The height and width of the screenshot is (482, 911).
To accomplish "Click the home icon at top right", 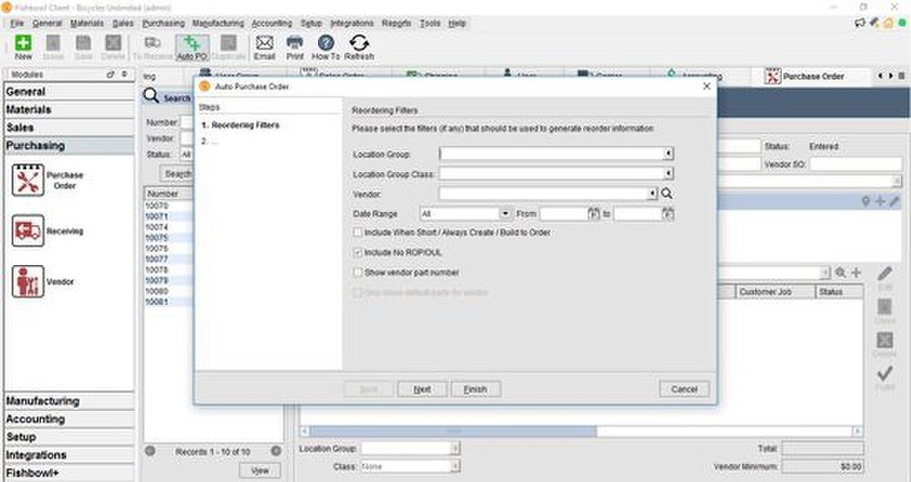I will coord(888,23).
